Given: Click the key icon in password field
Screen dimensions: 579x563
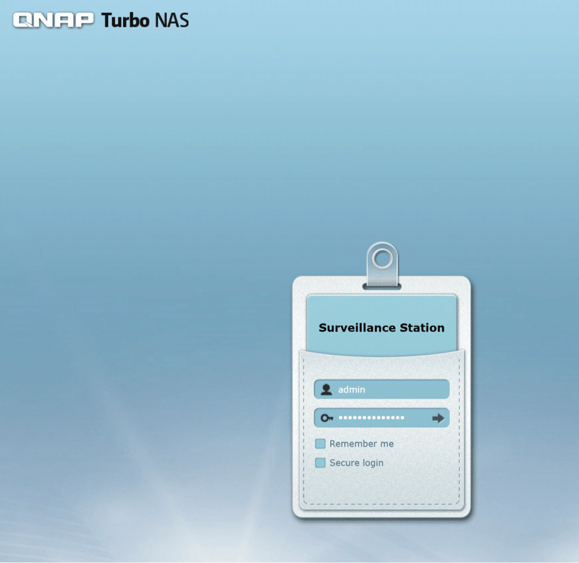Looking at the screenshot, I should point(327,418).
